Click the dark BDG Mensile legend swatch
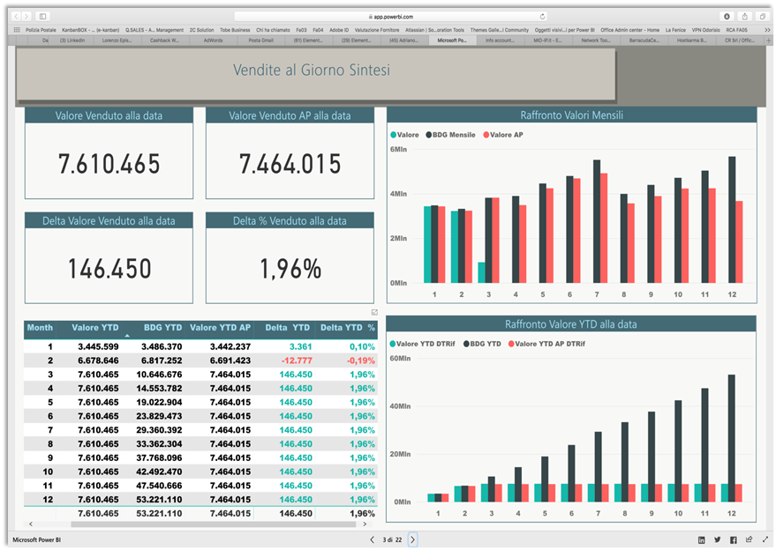The width and height of the screenshot is (776, 550). click(x=428, y=135)
